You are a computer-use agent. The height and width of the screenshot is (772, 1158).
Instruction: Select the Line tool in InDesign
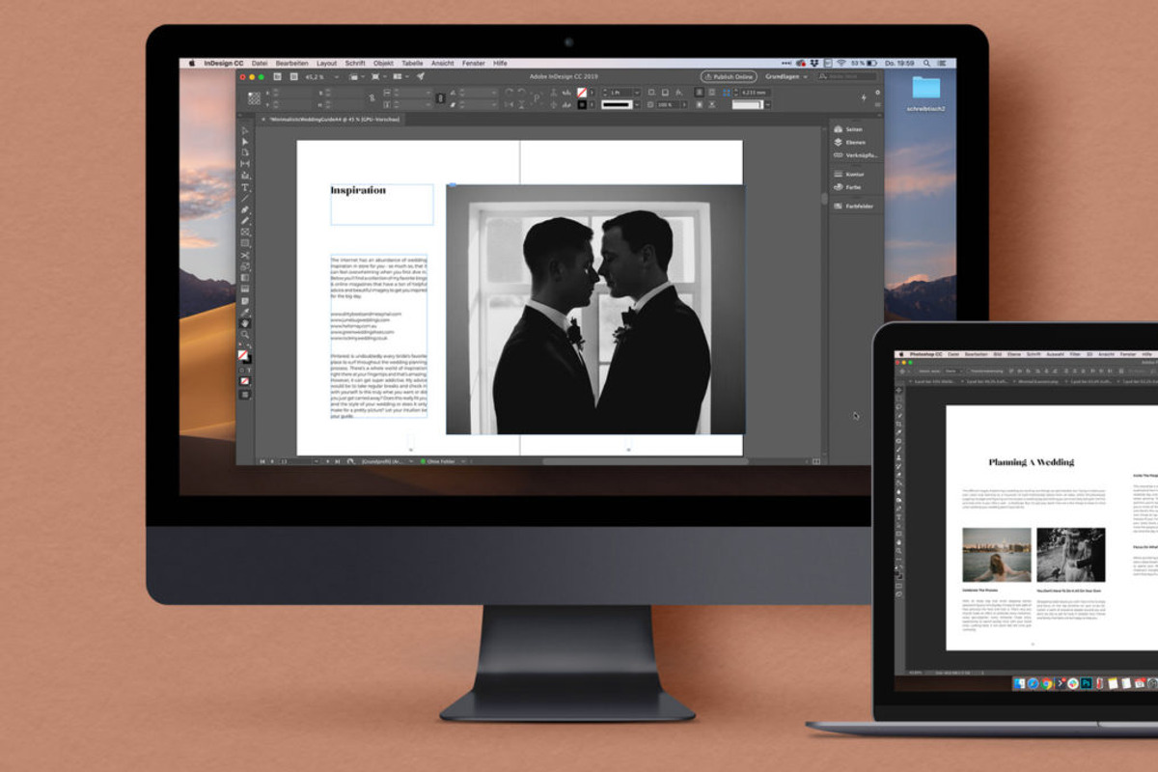(245, 198)
